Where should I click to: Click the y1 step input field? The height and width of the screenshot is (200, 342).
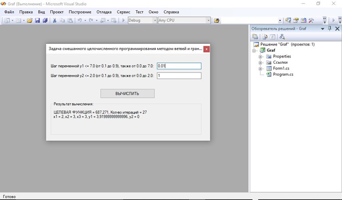[x=179, y=66]
